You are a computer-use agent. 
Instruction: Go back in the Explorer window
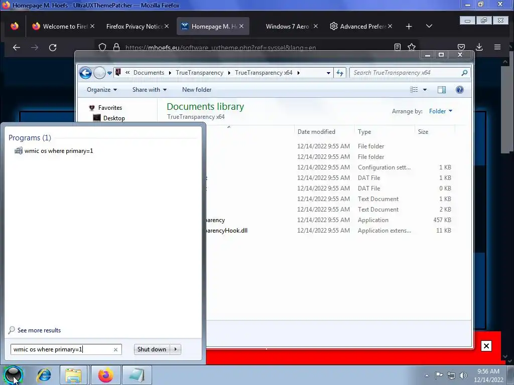pos(85,73)
